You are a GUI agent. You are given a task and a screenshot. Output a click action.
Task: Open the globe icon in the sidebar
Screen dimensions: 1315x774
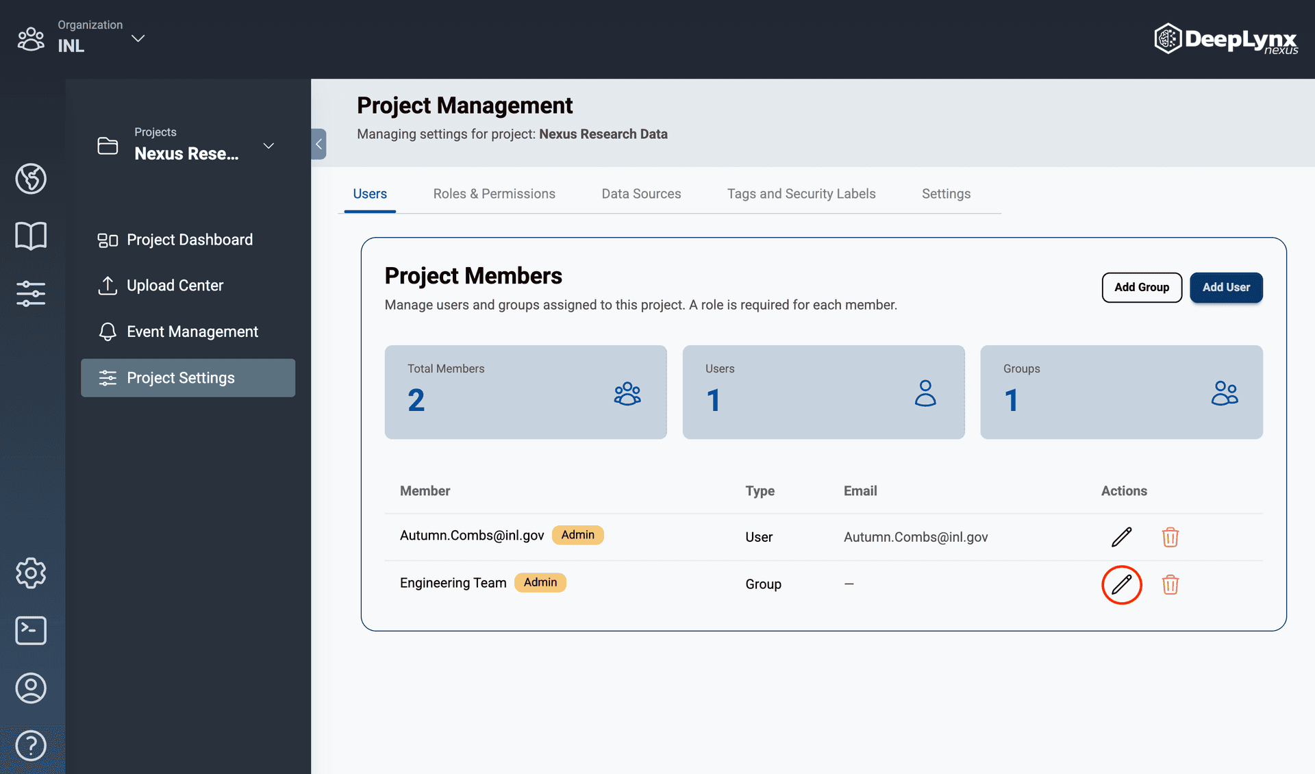[x=31, y=179]
